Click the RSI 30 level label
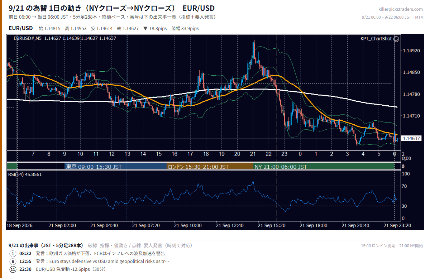Viewport: 430px width, 278px height. pyautogui.click(x=404, y=206)
